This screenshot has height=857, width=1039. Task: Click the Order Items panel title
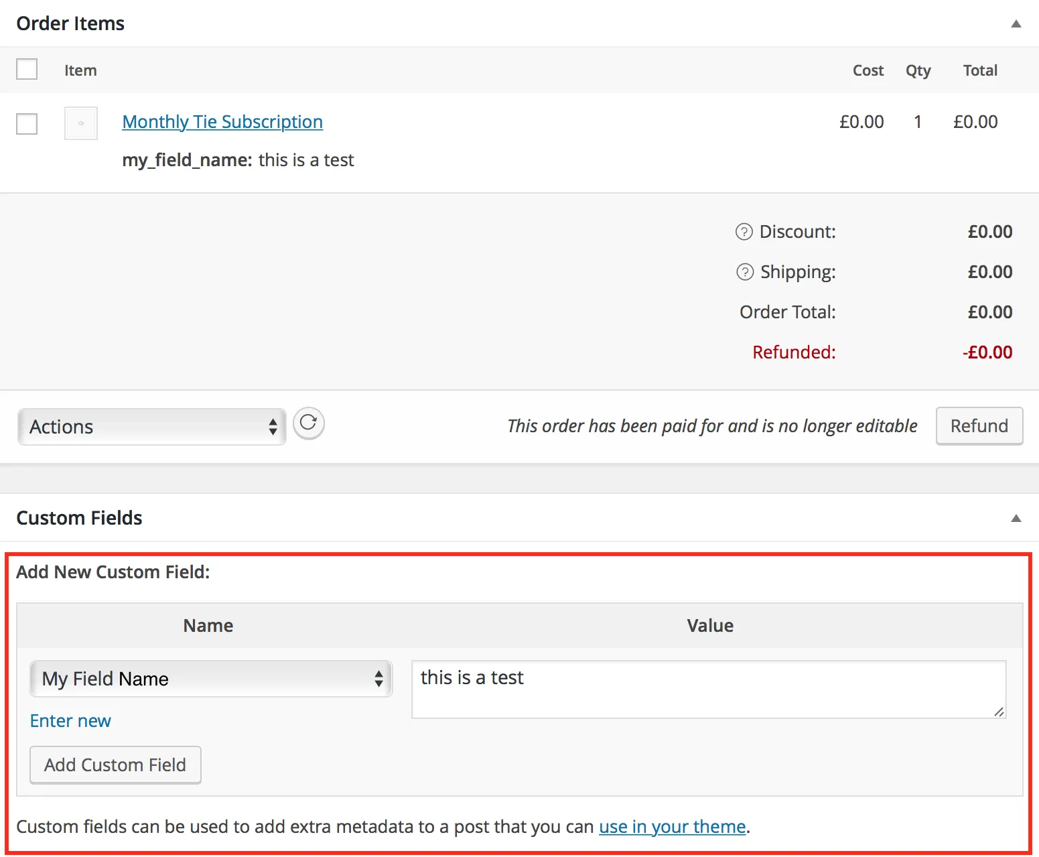pyautogui.click(x=70, y=23)
